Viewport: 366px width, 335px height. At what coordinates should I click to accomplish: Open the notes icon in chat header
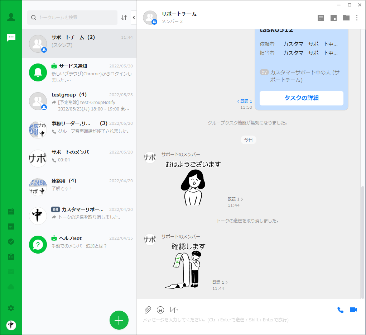click(321, 18)
